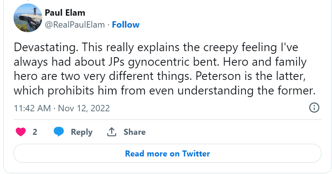
Task: Open the Twitter info circle icon
Action: click(x=314, y=108)
